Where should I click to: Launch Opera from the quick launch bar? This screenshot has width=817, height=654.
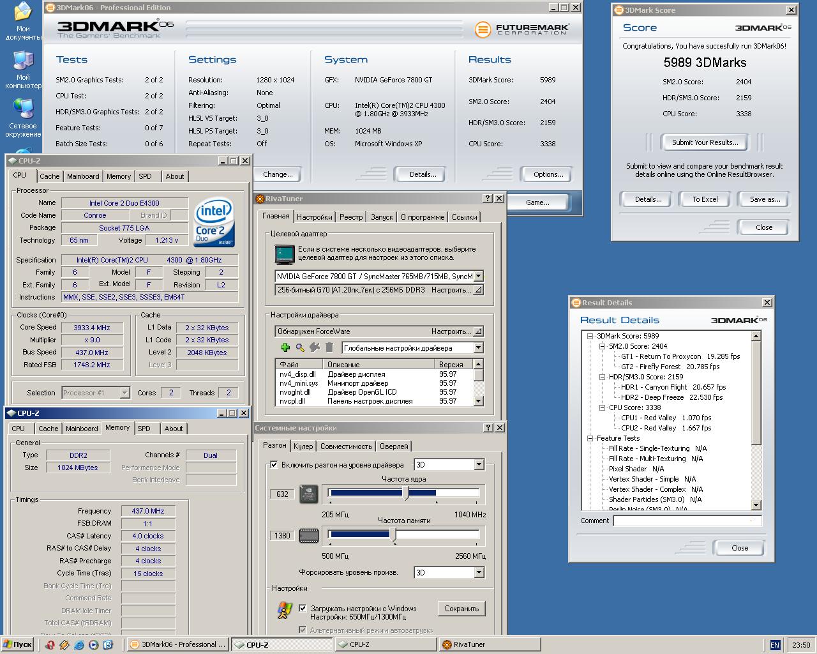pos(50,645)
